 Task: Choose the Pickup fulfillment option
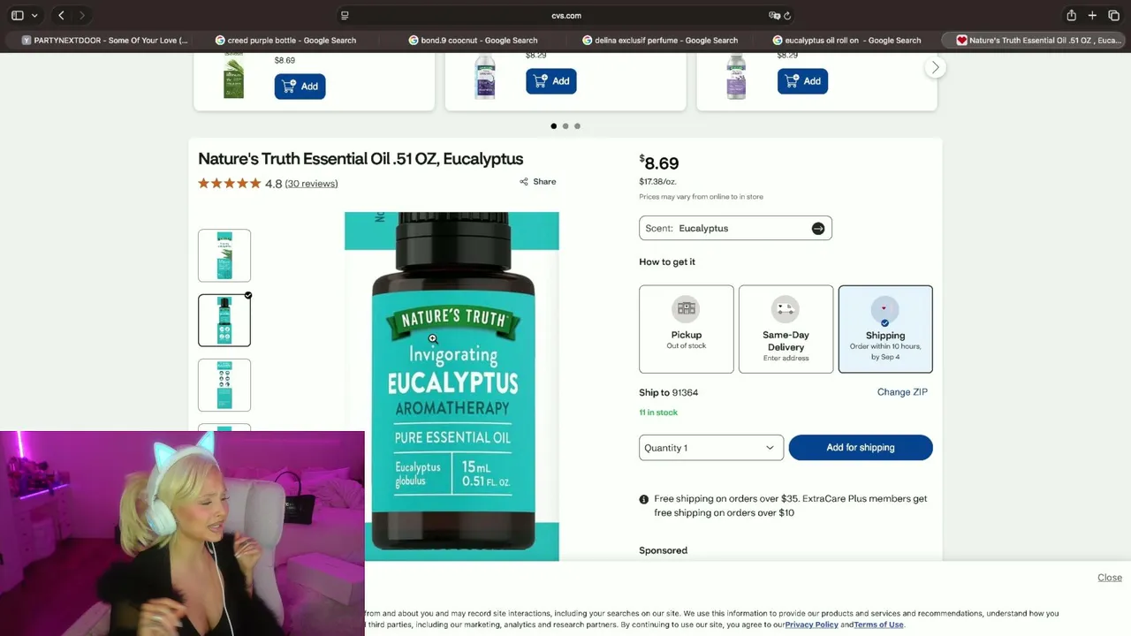(x=687, y=329)
